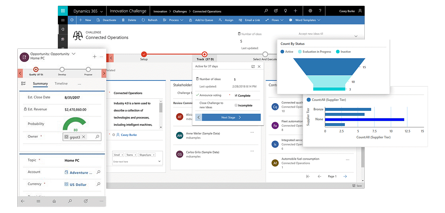Viewport: 445px width, 213px height.
Task: Click Save in the status bar
Action: click(357, 186)
